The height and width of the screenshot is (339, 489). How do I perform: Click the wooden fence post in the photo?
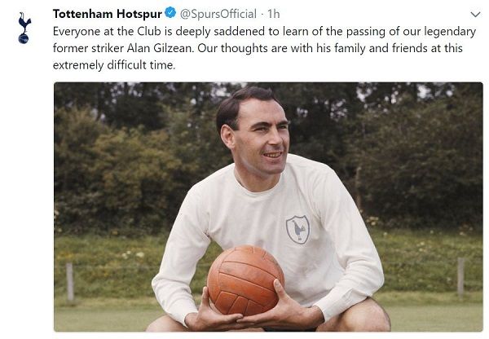point(69,281)
